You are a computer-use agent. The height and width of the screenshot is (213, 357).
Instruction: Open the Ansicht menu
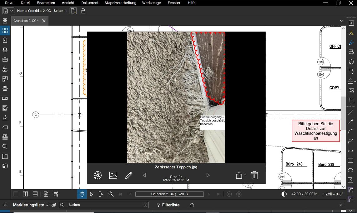click(x=68, y=3)
